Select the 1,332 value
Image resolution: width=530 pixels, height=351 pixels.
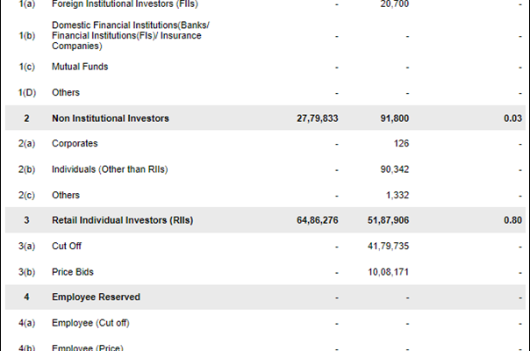pos(397,195)
